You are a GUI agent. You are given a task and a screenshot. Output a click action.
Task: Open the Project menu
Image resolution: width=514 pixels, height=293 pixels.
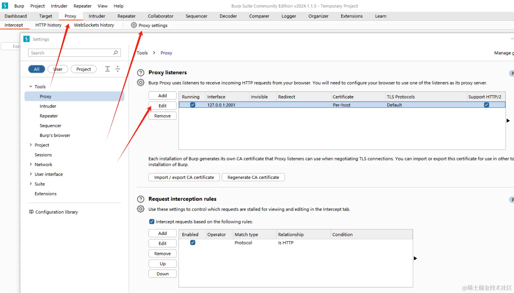click(x=37, y=6)
